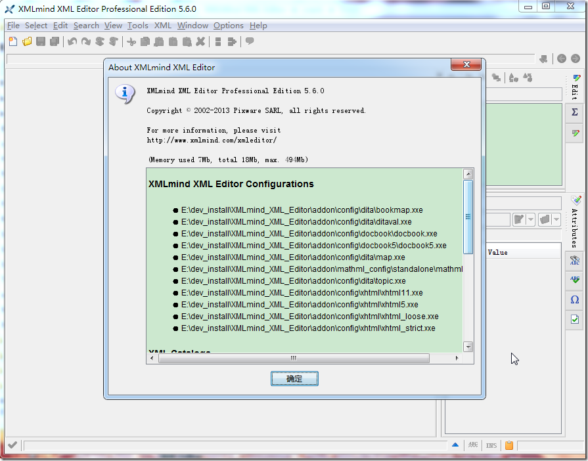588x461 pixels.
Task: Open the Window menu
Action: [192, 26]
